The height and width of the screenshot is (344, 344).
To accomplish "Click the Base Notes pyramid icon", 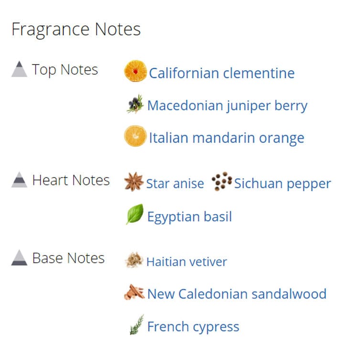I will pos(19,258).
